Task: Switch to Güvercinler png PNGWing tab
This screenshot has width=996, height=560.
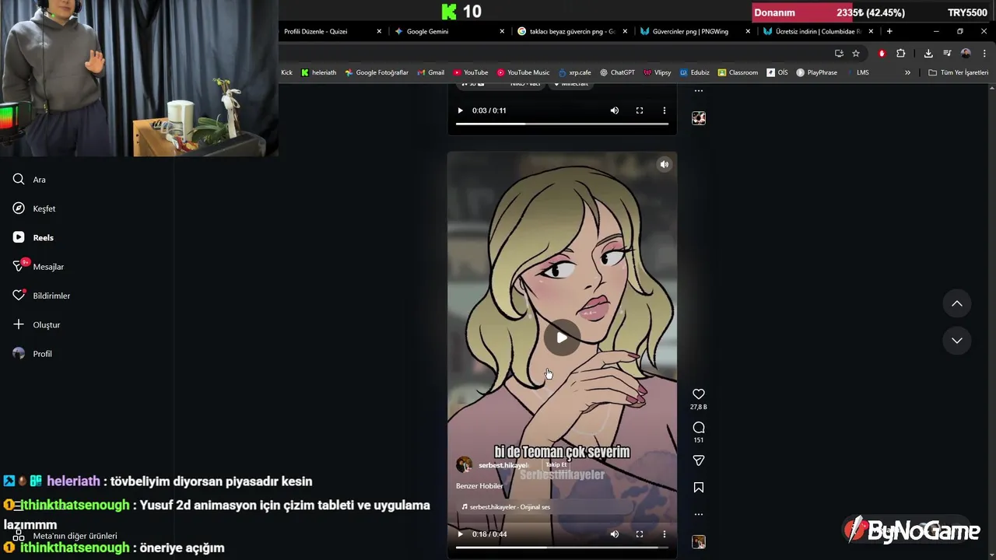Action: [x=690, y=31]
